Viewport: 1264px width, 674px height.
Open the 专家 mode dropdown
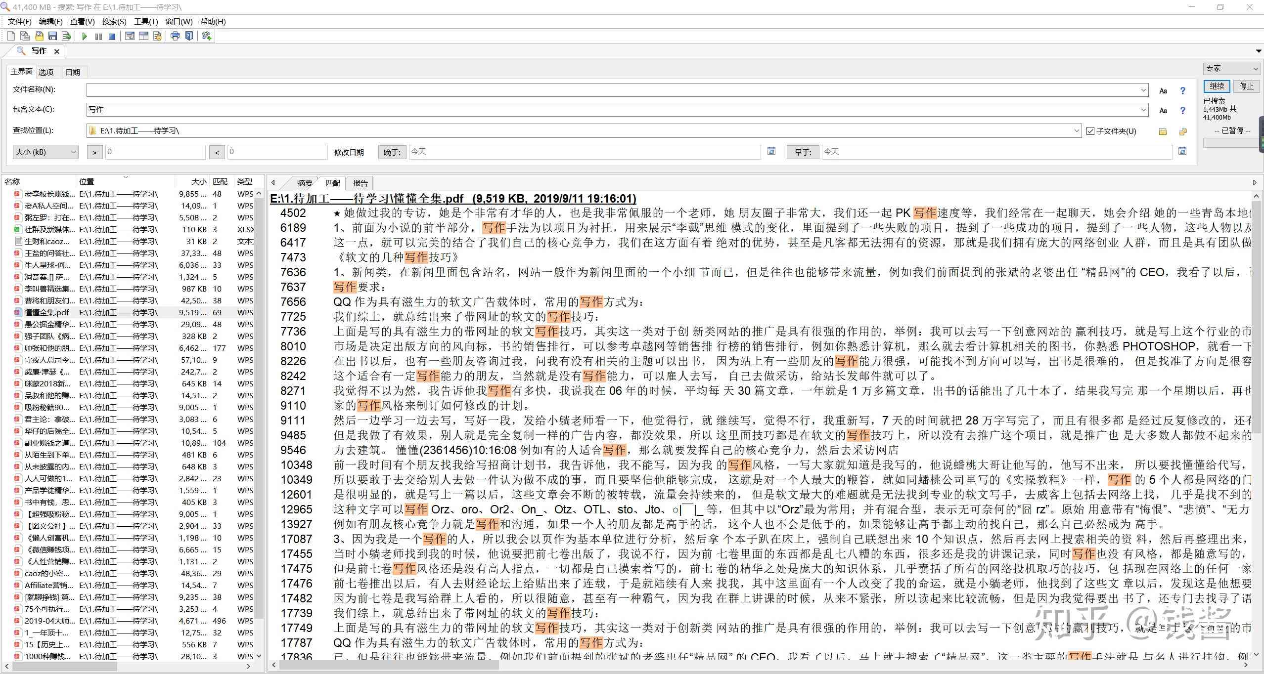1231,69
